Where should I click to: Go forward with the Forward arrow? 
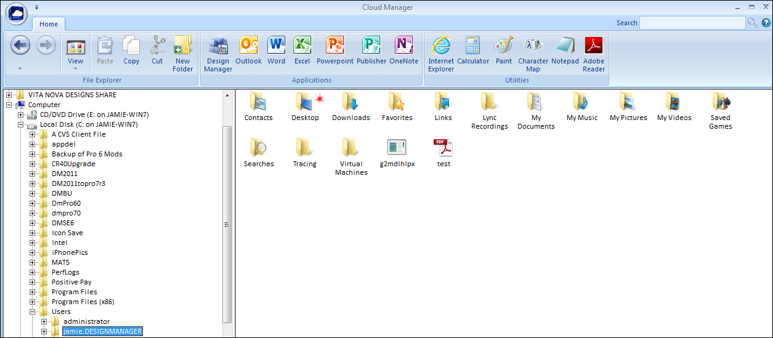pos(46,46)
